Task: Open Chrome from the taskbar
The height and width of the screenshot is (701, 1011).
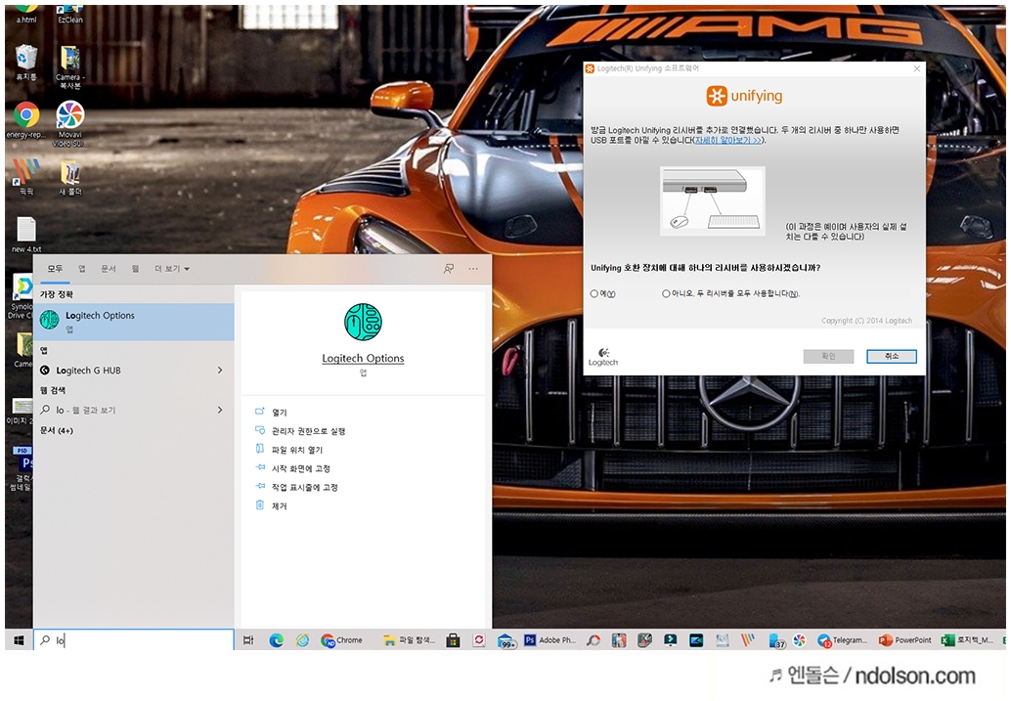Action: point(342,640)
